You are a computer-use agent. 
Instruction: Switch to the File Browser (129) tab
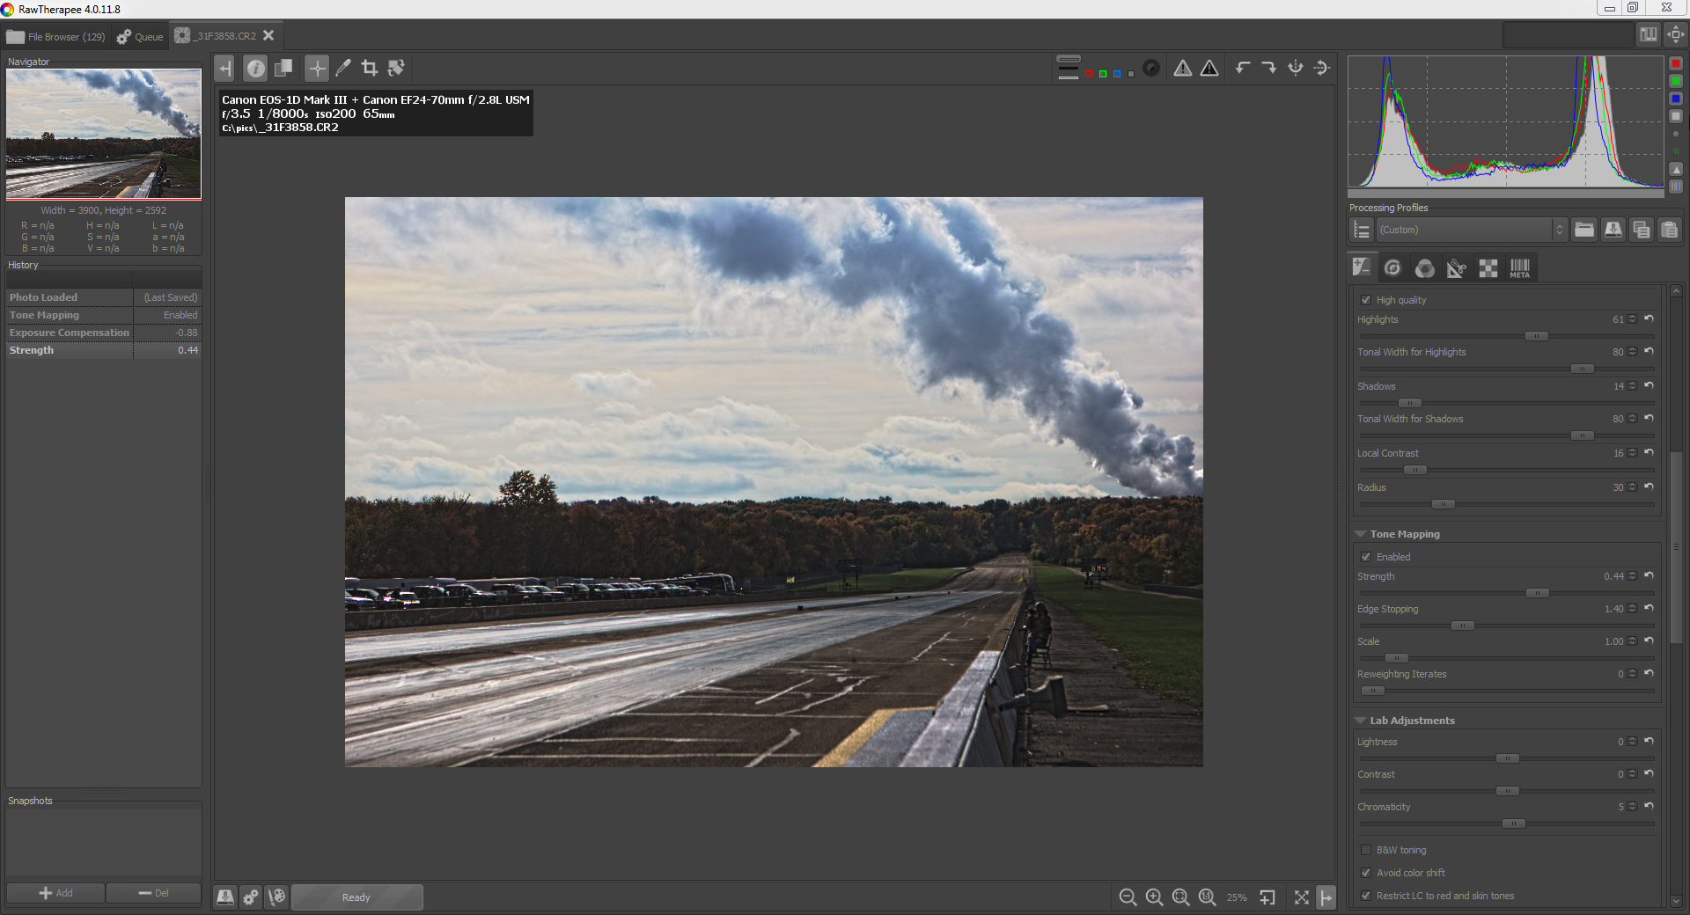55,37
